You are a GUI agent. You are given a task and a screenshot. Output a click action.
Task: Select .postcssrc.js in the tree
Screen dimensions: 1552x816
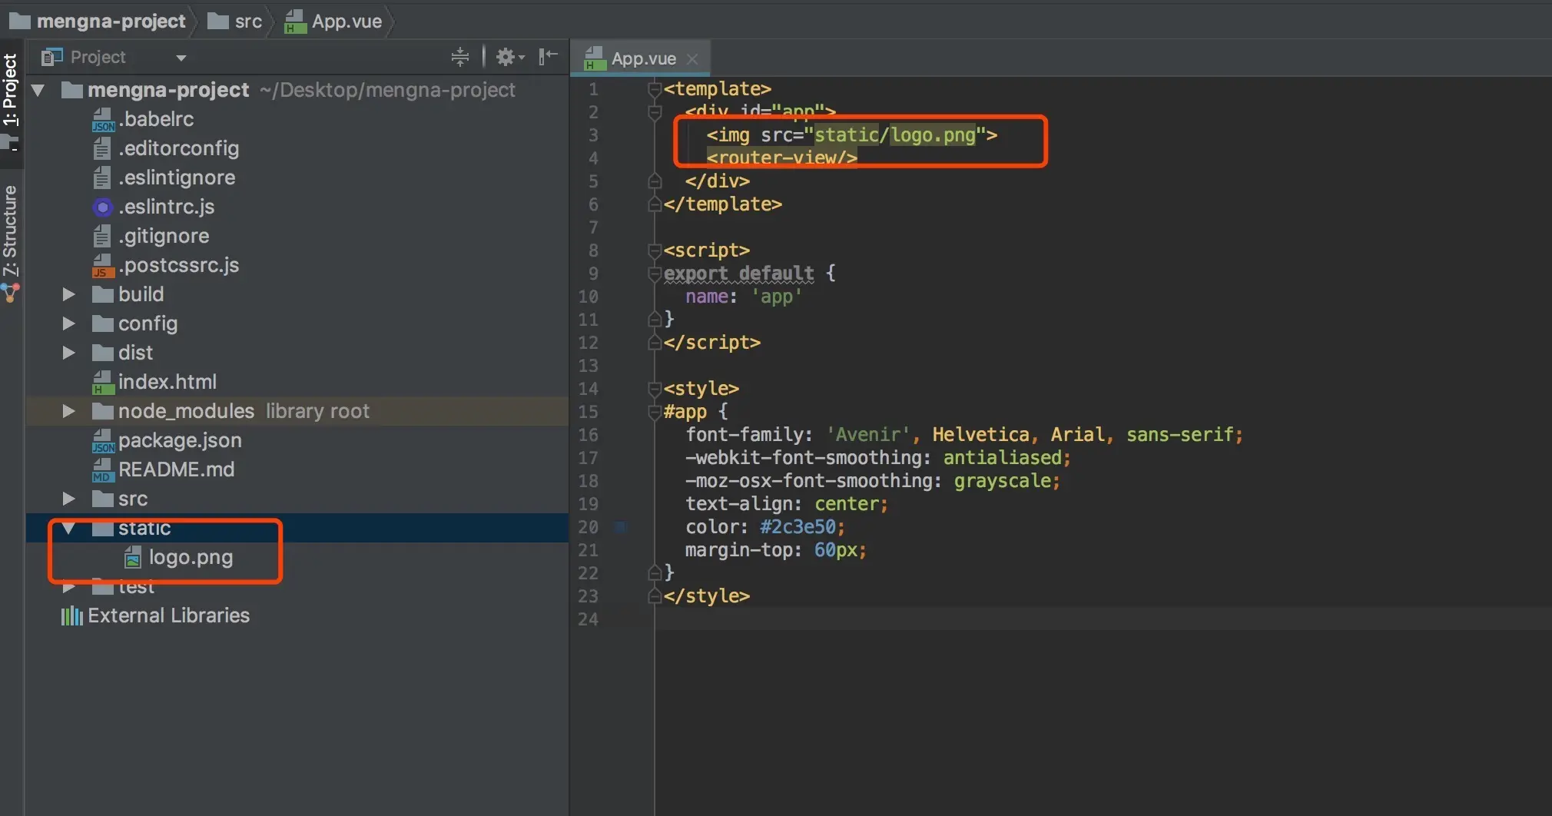click(x=178, y=265)
